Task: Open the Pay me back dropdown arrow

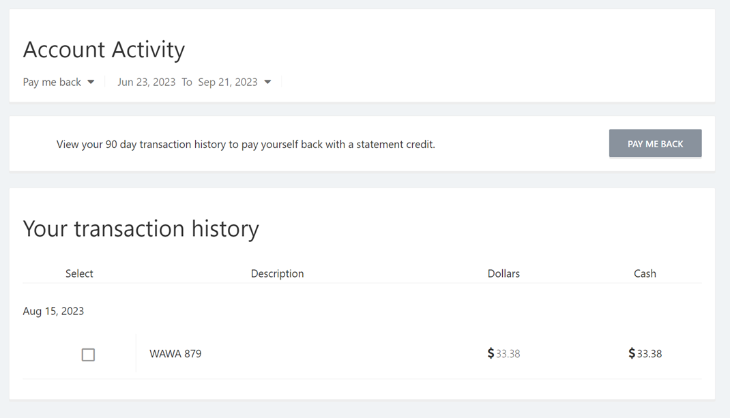Action: (x=91, y=82)
